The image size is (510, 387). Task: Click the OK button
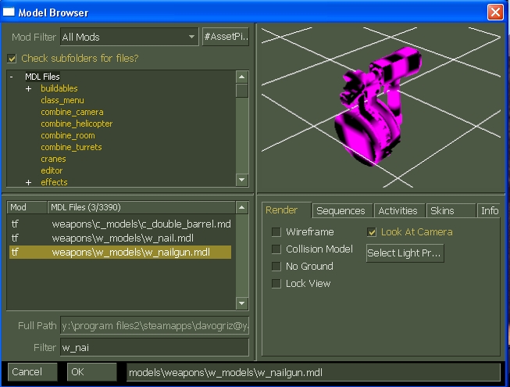[x=91, y=371]
